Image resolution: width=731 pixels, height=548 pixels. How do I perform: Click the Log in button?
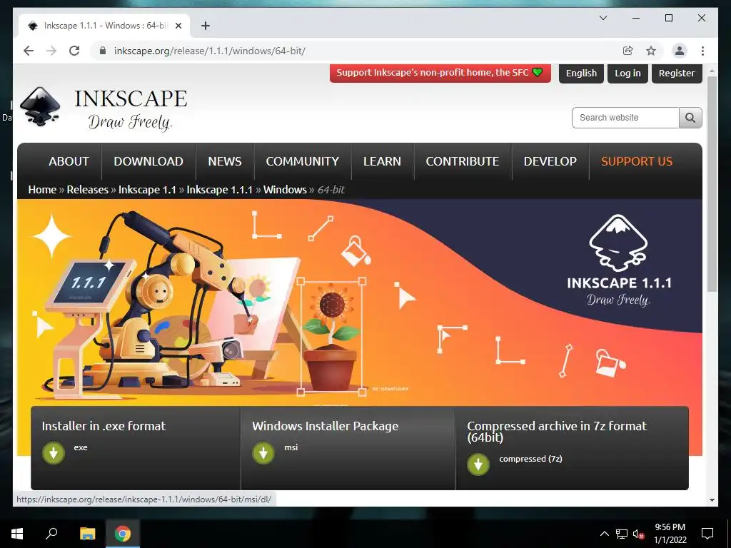tap(627, 73)
